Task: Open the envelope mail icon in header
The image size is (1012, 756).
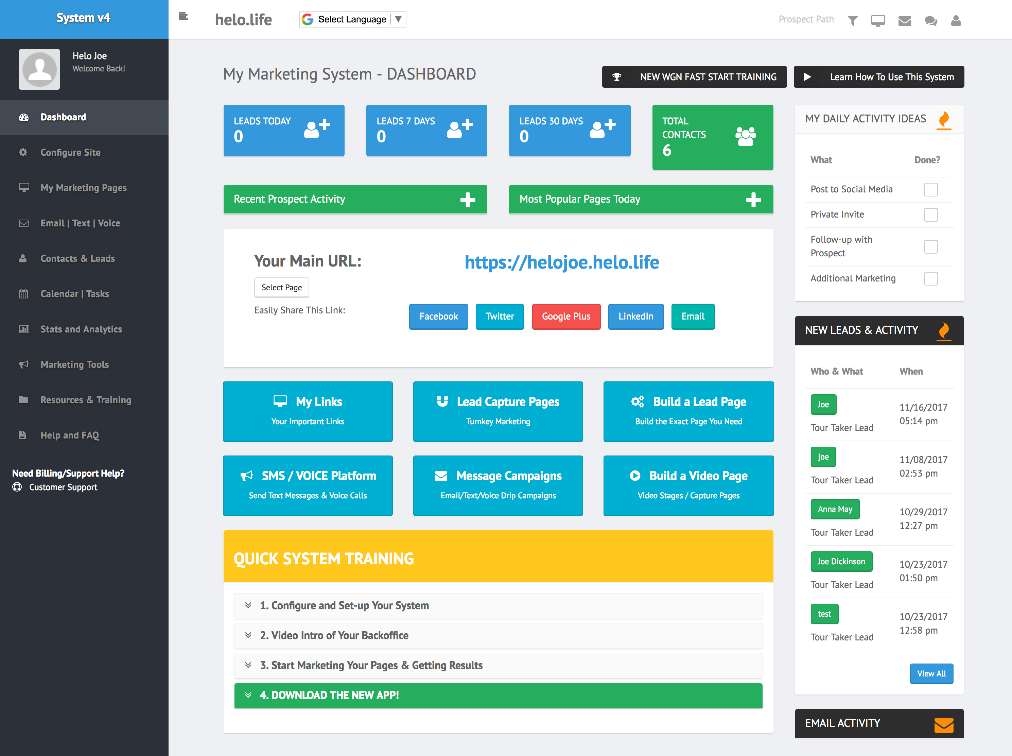Action: click(905, 21)
